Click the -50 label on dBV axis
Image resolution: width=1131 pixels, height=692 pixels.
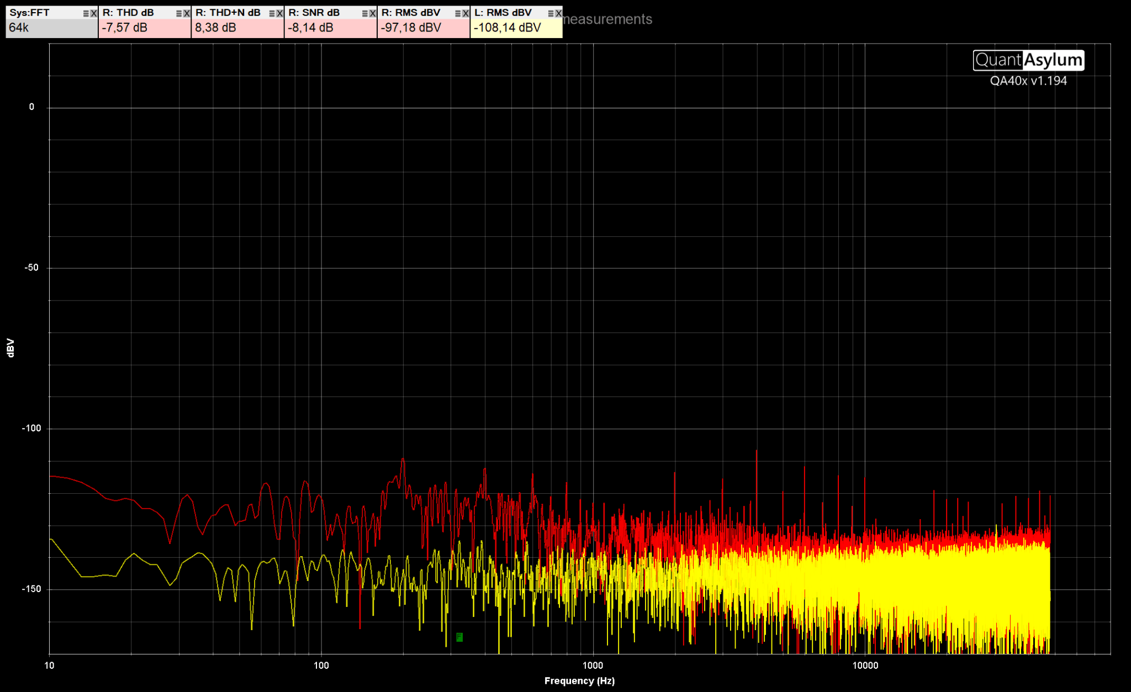(x=31, y=268)
